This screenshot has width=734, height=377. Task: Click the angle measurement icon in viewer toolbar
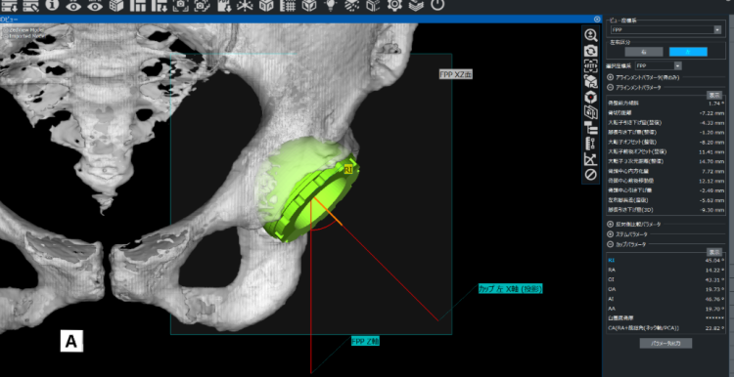point(591,159)
